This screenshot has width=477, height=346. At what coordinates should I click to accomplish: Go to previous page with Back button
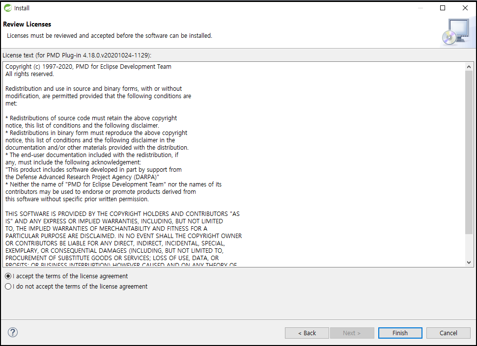(307, 333)
